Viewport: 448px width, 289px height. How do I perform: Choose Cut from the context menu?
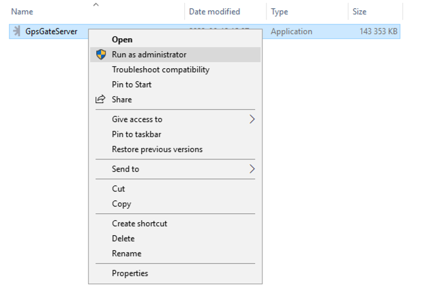(175, 189)
